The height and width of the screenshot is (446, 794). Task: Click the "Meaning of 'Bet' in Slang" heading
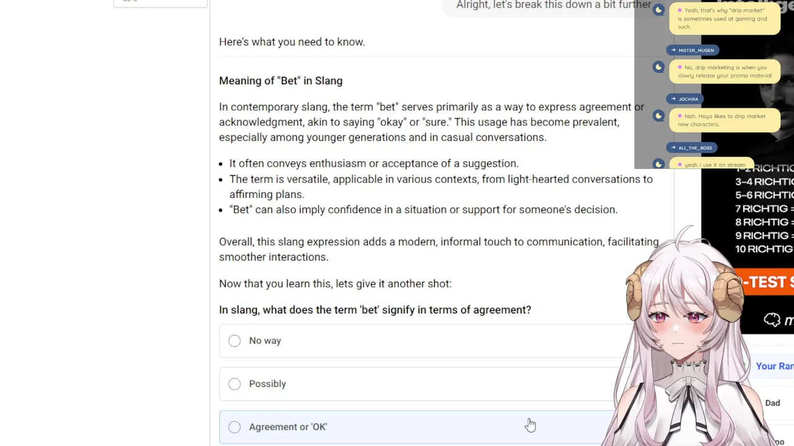click(280, 81)
